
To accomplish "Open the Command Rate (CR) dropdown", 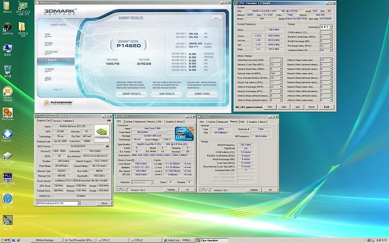I will [331, 50].
